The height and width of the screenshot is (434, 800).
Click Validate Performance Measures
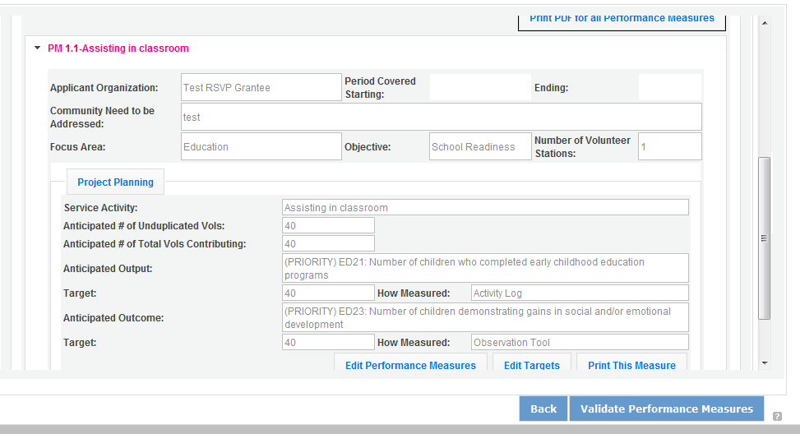[x=666, y=409]
